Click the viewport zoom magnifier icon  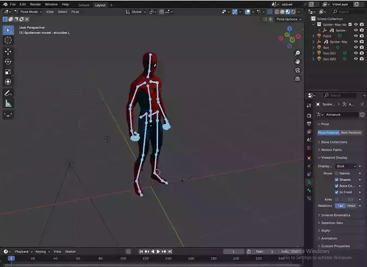[x=298, y=53]
